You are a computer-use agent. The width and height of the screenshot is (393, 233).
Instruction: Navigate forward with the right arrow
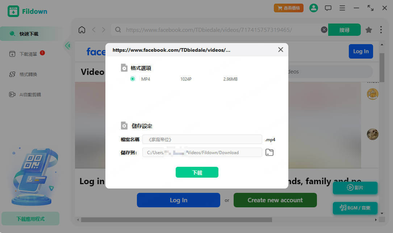104,30
